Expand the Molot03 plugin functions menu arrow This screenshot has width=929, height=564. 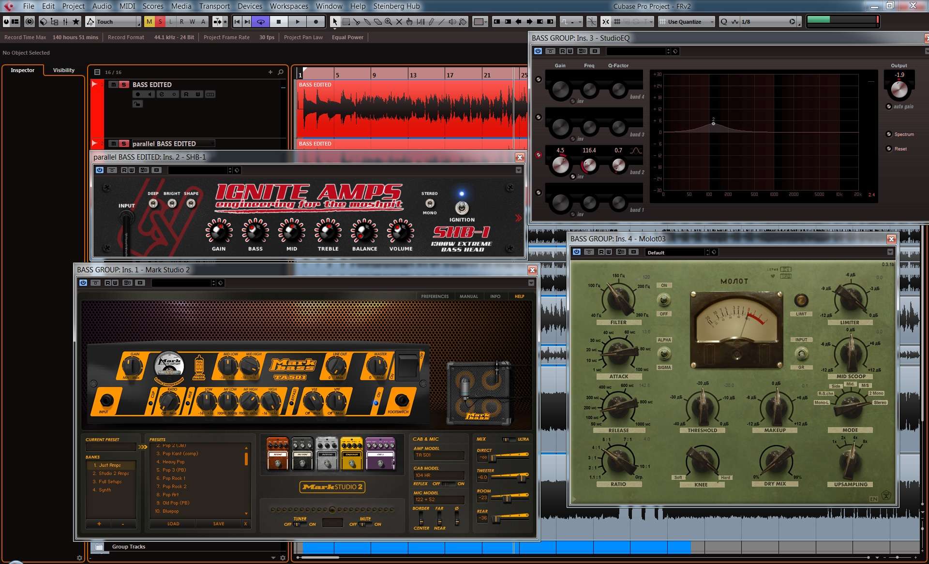[x=890, y=252]
